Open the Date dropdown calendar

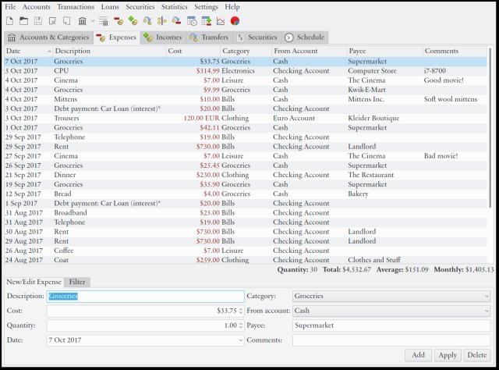click(x=239, y=340)
